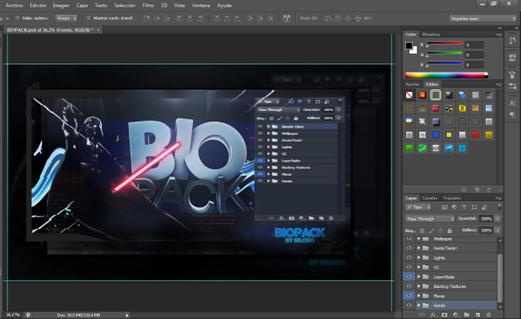The height and width of the screenshot is (319, 521).
Task: Open the Archivo menu
Action: (x=14, y=5)
